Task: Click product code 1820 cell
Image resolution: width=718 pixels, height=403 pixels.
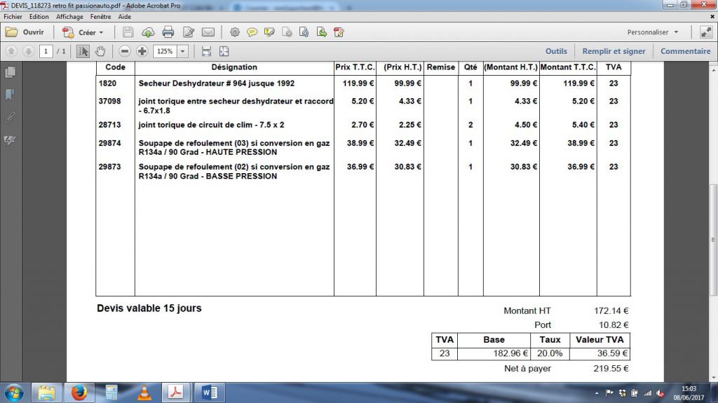Action: 107,83
